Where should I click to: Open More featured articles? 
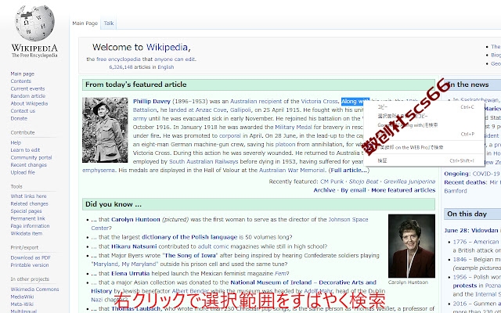[403, 190]
